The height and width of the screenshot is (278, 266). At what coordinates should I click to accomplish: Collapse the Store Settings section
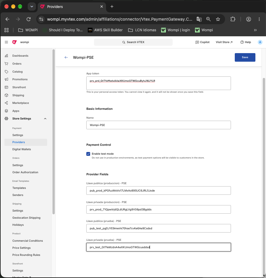pyautogui.click(x=45, y=119)
